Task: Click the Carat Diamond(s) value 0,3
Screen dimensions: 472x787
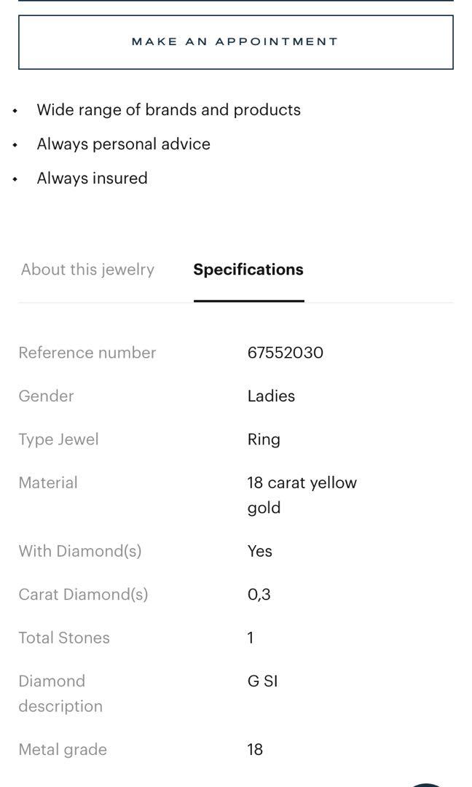Action: pyautogui.click(x=259, y=594)
